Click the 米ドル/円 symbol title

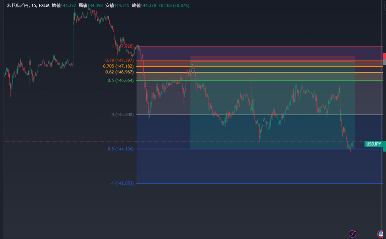[17, 6]
